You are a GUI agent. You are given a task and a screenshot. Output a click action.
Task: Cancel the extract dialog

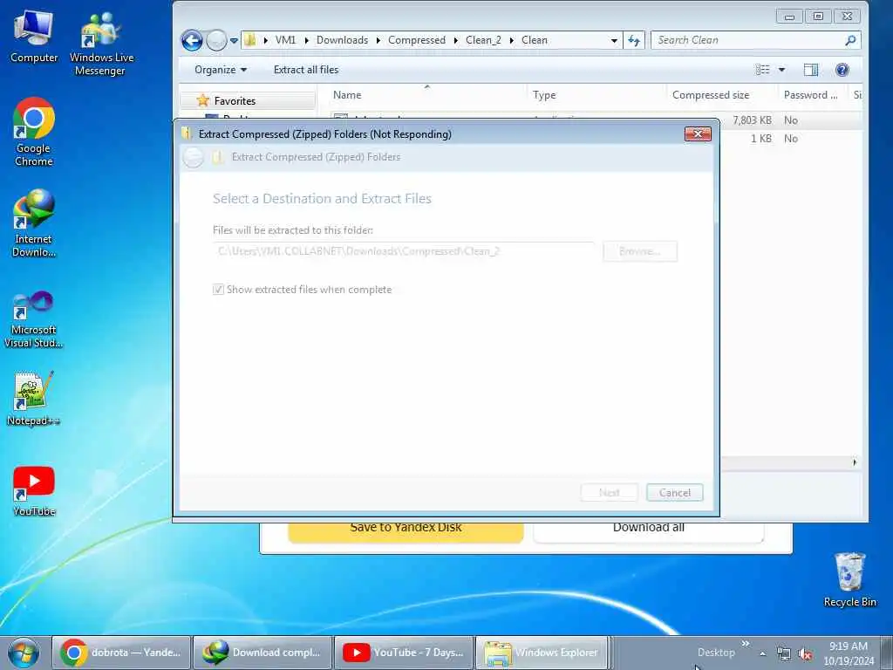tap(674, 492)
